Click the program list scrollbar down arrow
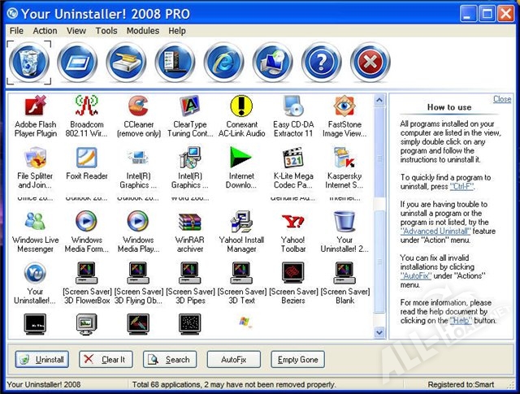This screenshot has width=520, height=394. (379, 331)
